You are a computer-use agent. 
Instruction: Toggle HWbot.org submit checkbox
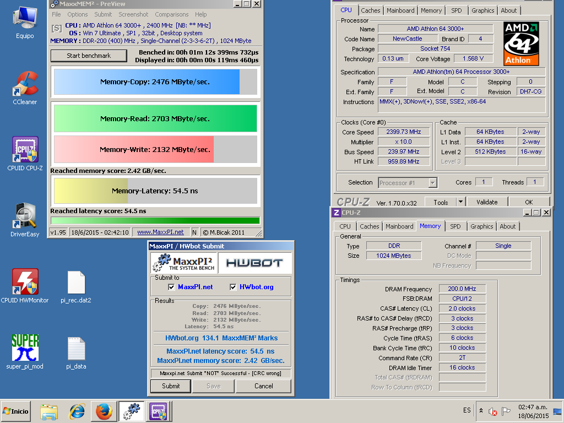tap(233, 286)
